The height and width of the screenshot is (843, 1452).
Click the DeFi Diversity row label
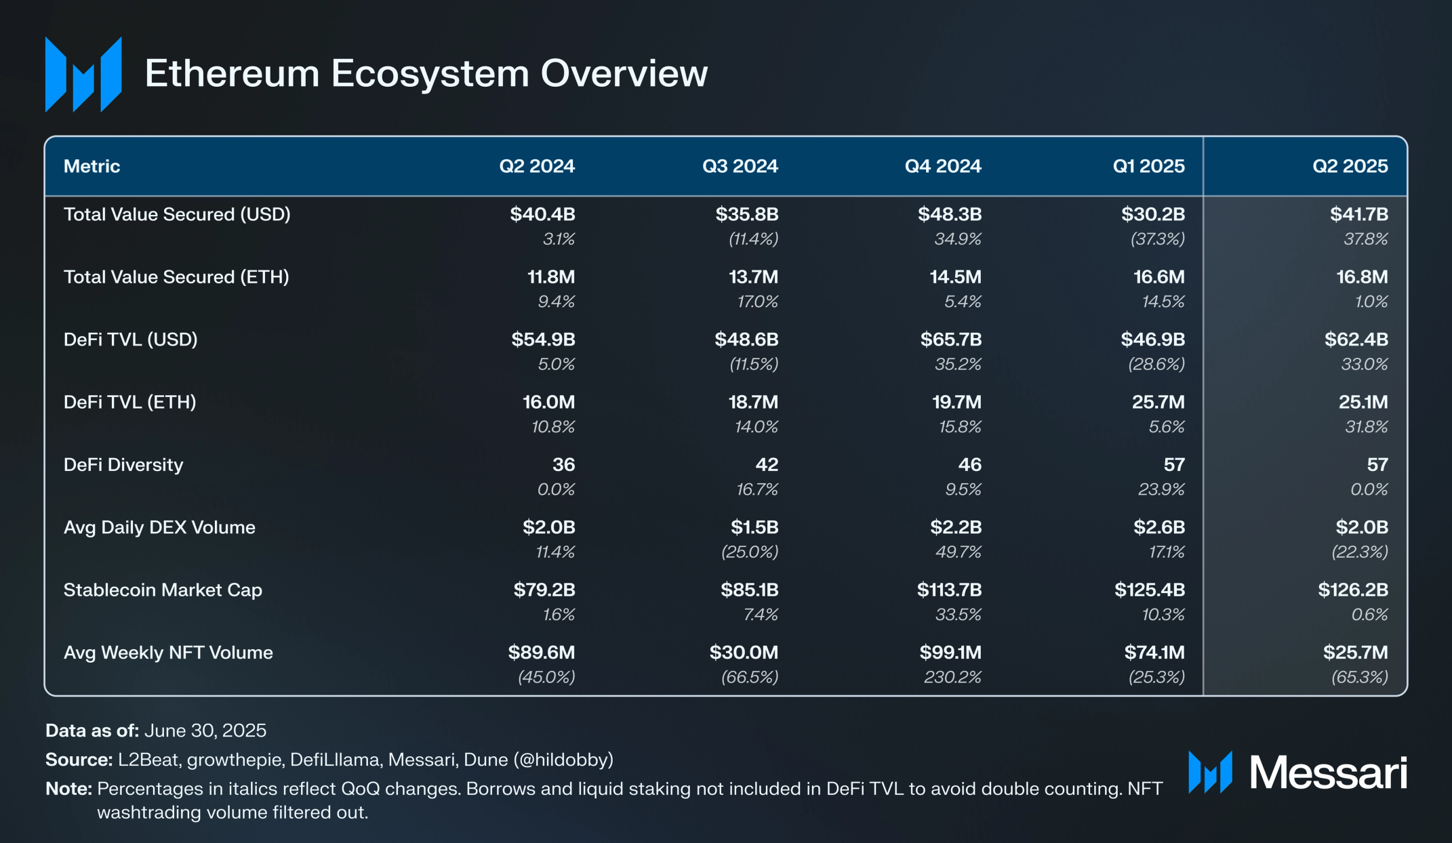(x=123, y=465)
